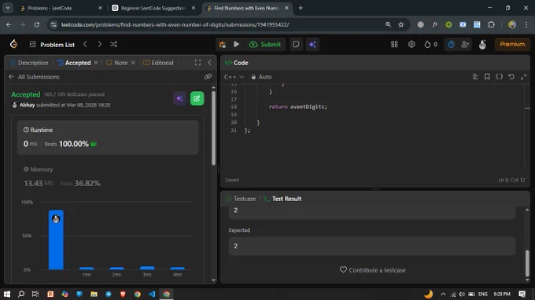Switch to Problems - LeetCode browser tab
535x300 pixels.
[x=61, y=8]
